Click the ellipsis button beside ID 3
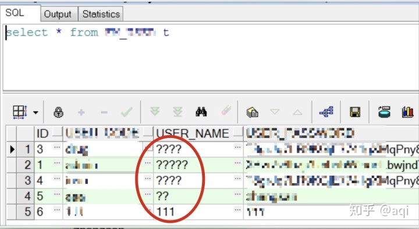This screenshot has height=229, width=419. coord(56,147)
